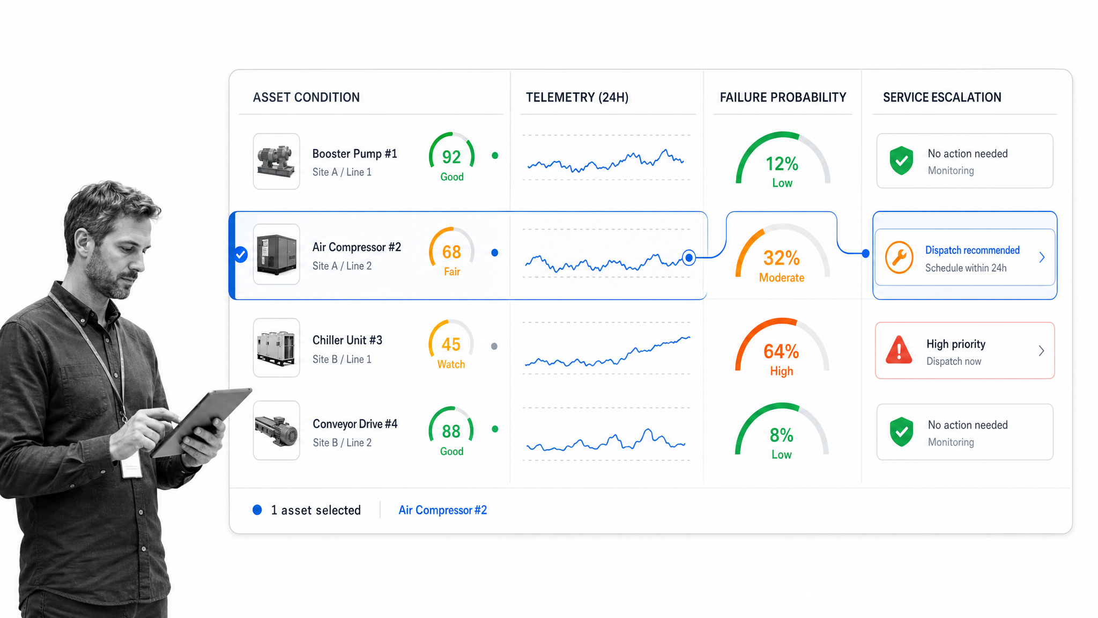Click the green shield icon in Conveyor Drive row
The height and width of the screenshot is (618, 1098).
pyautogui.click(x=901, y=432)
